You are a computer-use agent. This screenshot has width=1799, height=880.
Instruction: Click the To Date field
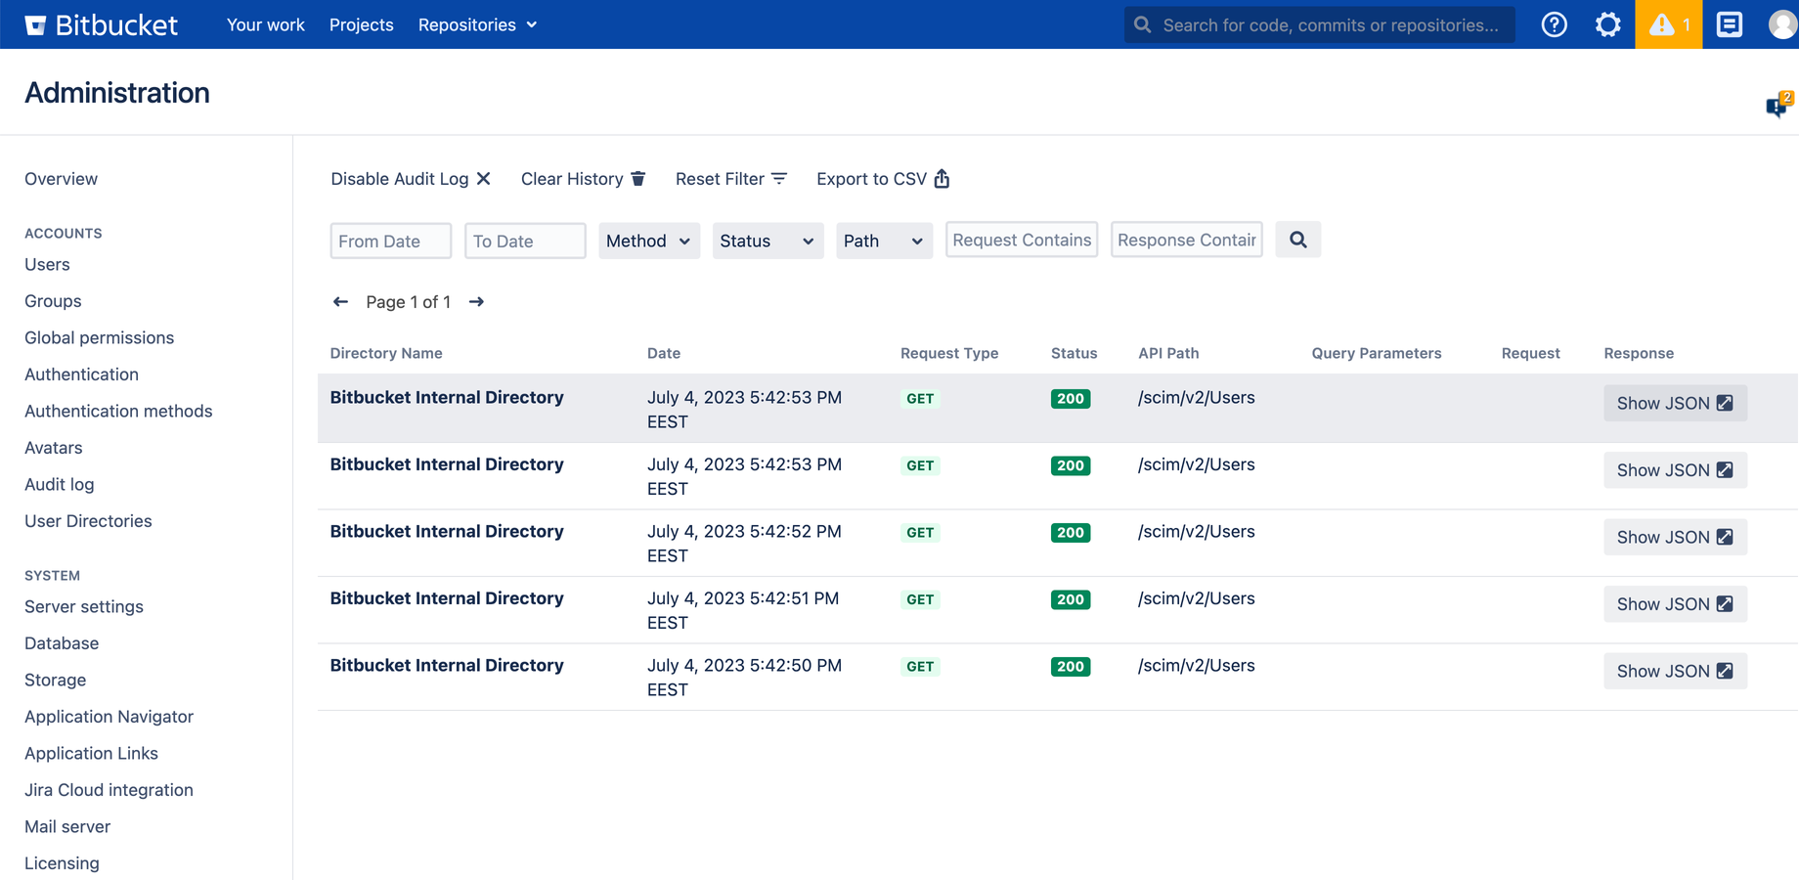click(525, 241)
